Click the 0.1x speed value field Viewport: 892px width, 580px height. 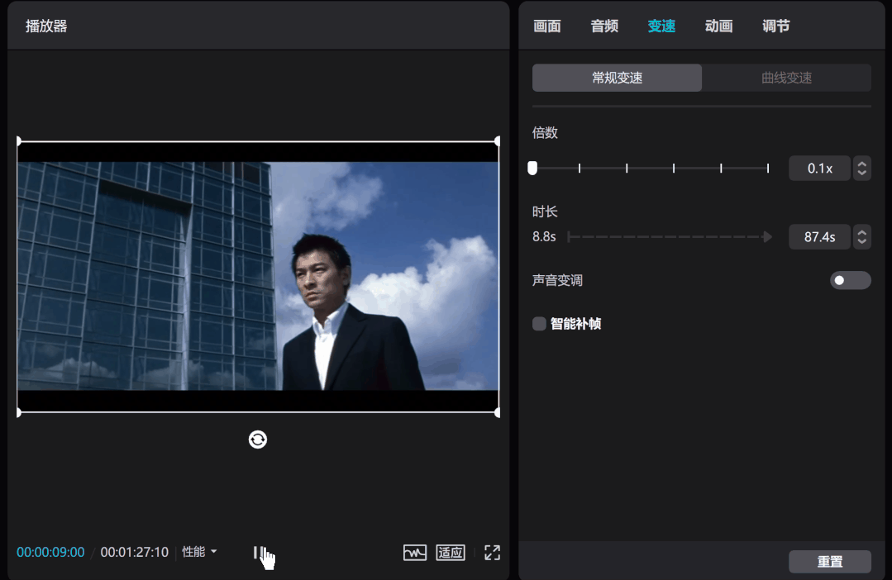tap(820, 169)
